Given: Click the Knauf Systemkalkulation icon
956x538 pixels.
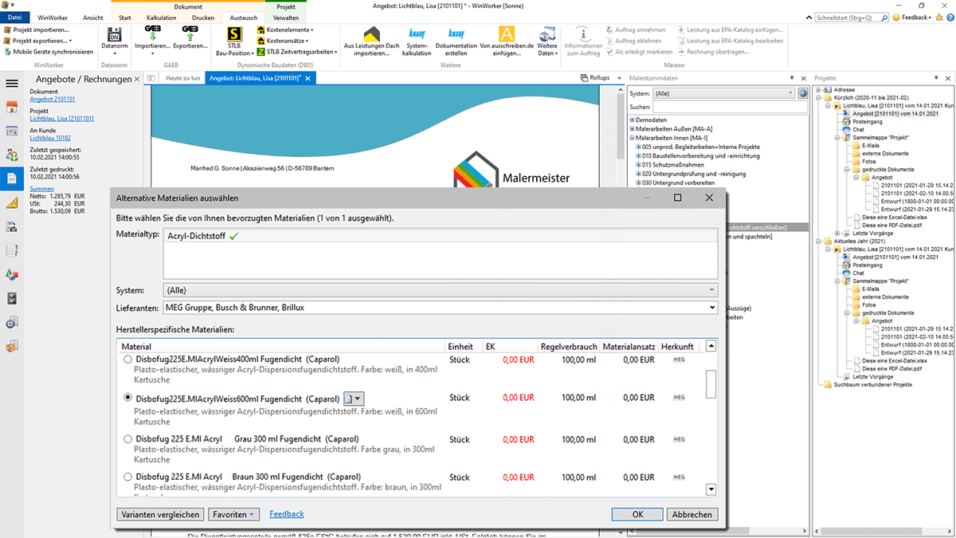Looking at the screenshot, I should point(417,34).
